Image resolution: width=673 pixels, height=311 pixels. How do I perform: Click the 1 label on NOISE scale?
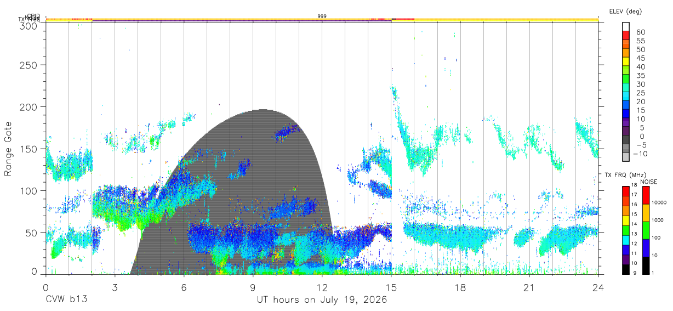[652, 273]
